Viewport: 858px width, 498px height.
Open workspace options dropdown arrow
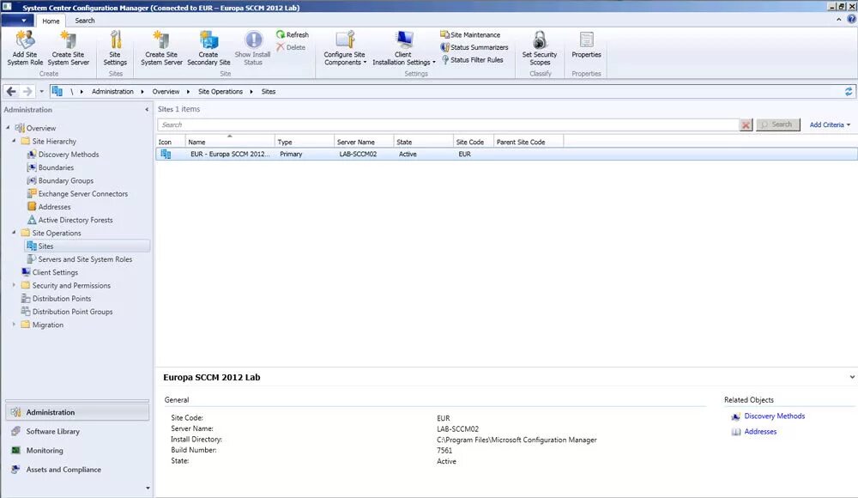pos(148,489)
